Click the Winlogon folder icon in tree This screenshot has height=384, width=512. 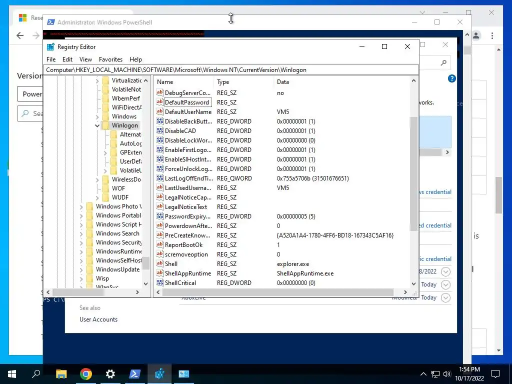click(105, 125)
